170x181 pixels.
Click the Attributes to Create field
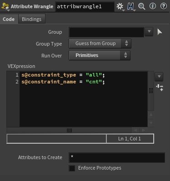click(x=117, y=158)
